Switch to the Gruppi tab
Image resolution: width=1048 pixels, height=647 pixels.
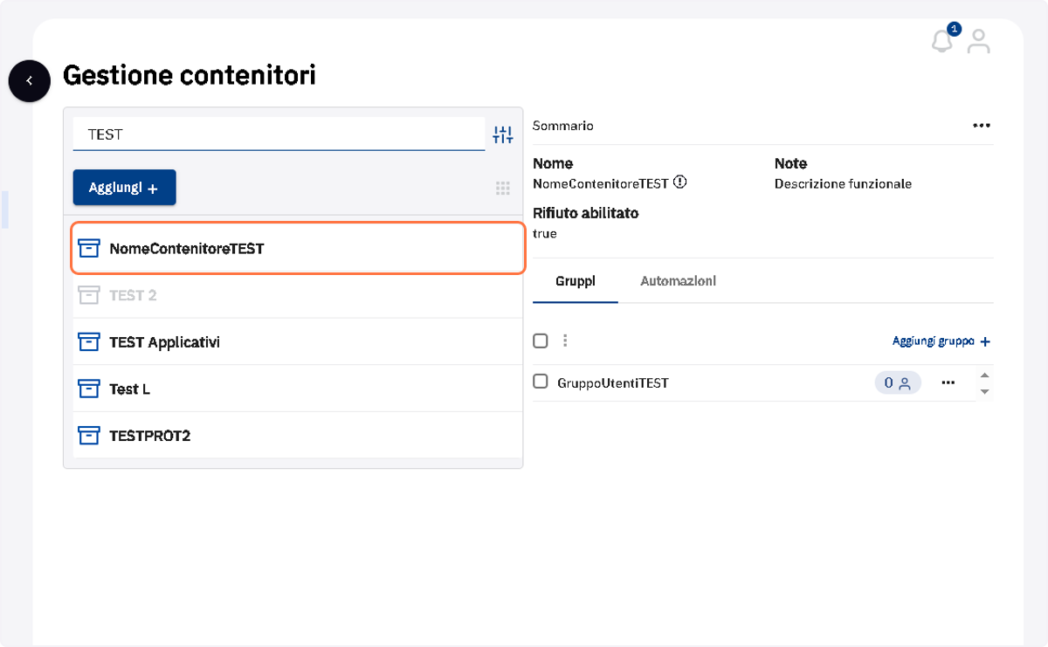(576, 282)
